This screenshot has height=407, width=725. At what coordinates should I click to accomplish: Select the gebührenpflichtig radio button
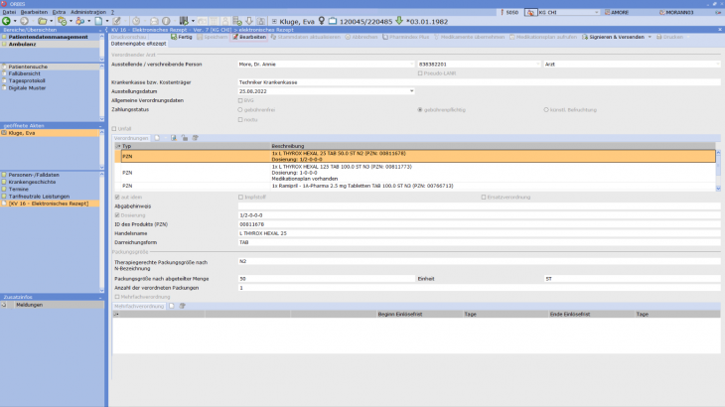(x=420, y=109)
